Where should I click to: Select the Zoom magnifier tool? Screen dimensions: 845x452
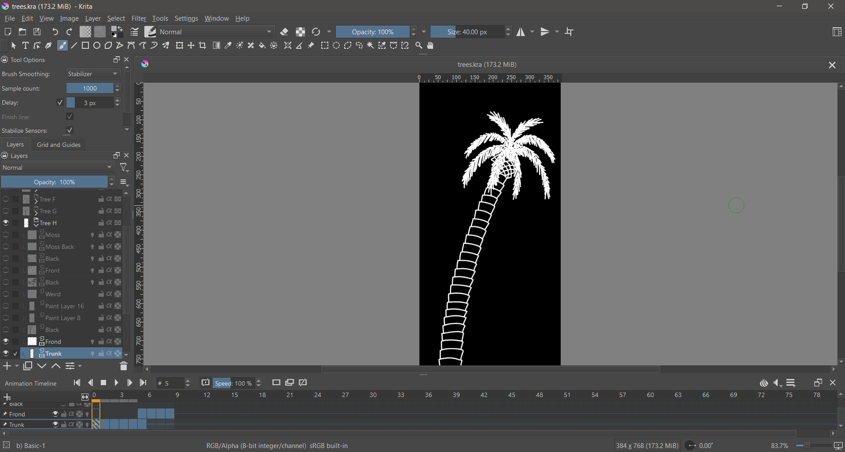pos(419,46)
